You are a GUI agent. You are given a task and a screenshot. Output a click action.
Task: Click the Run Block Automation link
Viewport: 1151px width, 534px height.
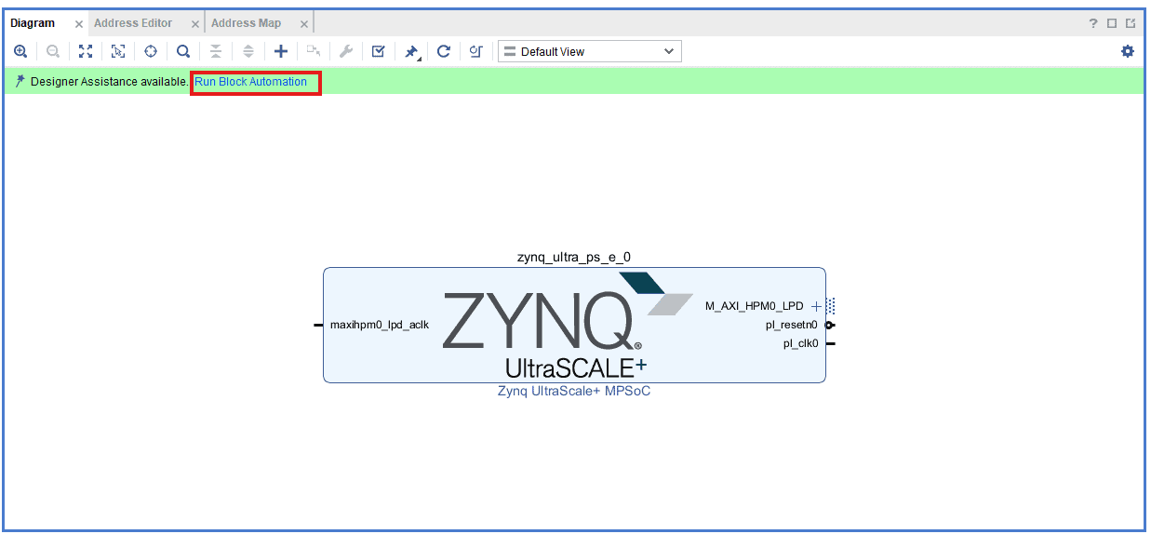[x=250, y=82]
